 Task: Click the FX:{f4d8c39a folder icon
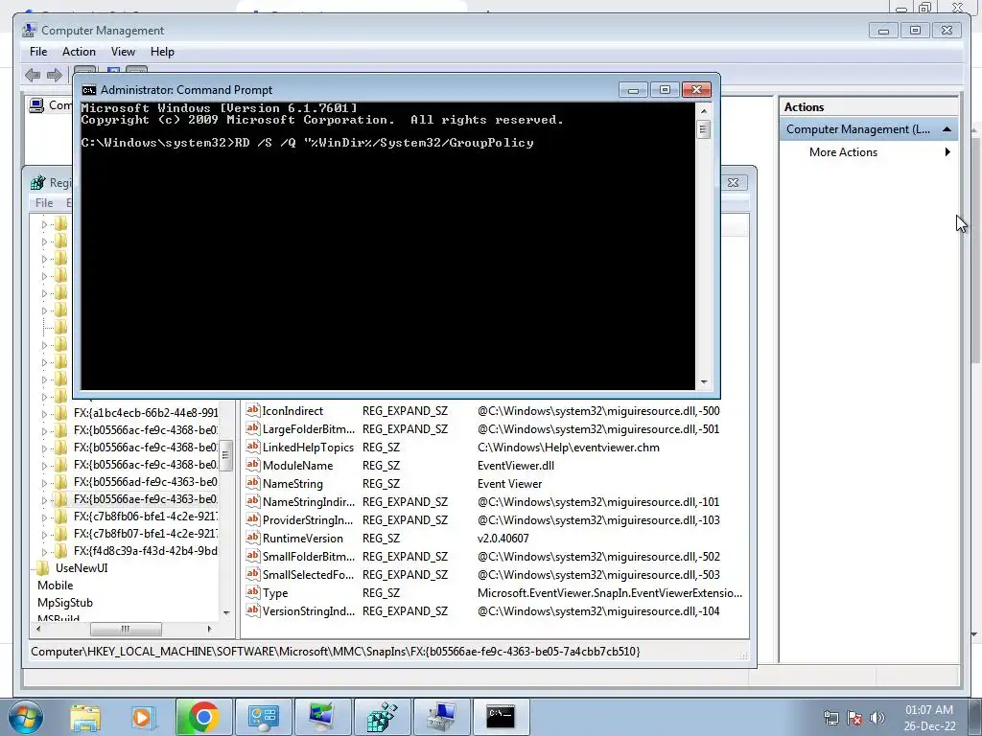pos(60,551)
